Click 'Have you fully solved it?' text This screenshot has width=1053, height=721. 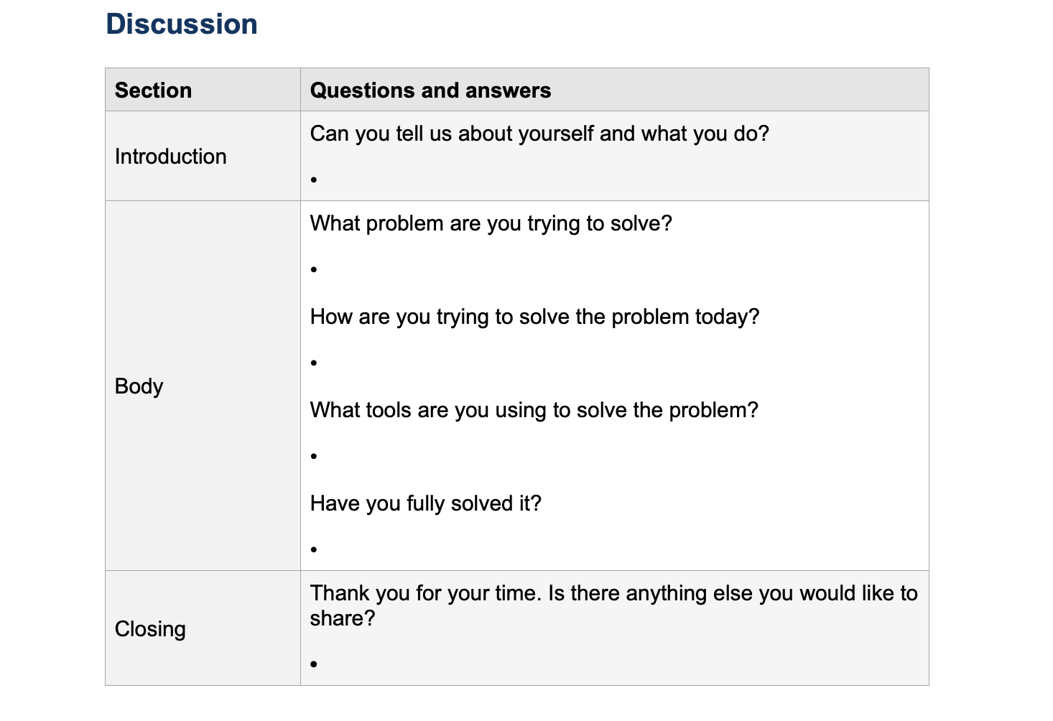point(425,503)
